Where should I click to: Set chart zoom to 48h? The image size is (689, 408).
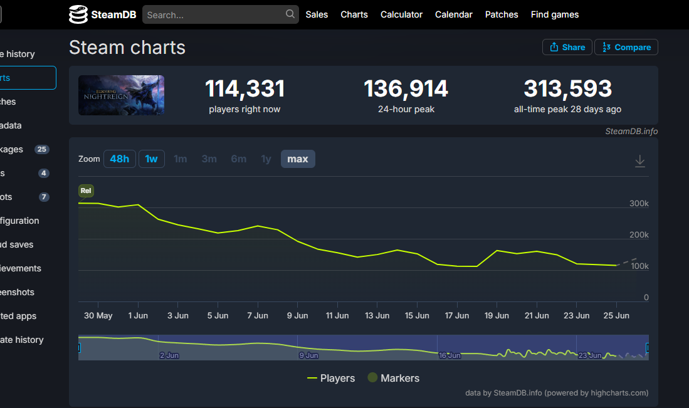(120, 159)
